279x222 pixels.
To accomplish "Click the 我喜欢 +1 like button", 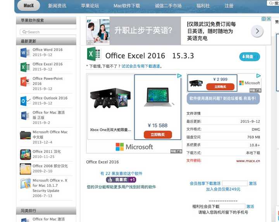I will coord(121,180).
